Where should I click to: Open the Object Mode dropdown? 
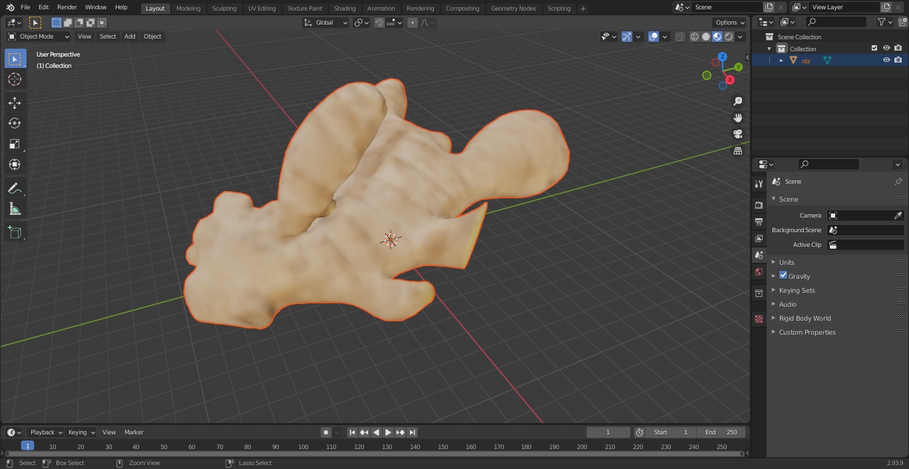(39, 37)
